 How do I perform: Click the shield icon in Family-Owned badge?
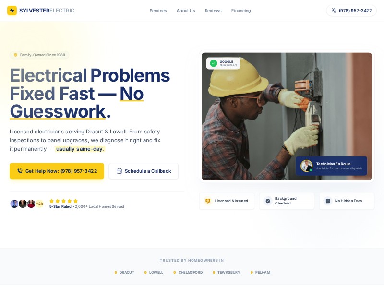coord(15,55)
